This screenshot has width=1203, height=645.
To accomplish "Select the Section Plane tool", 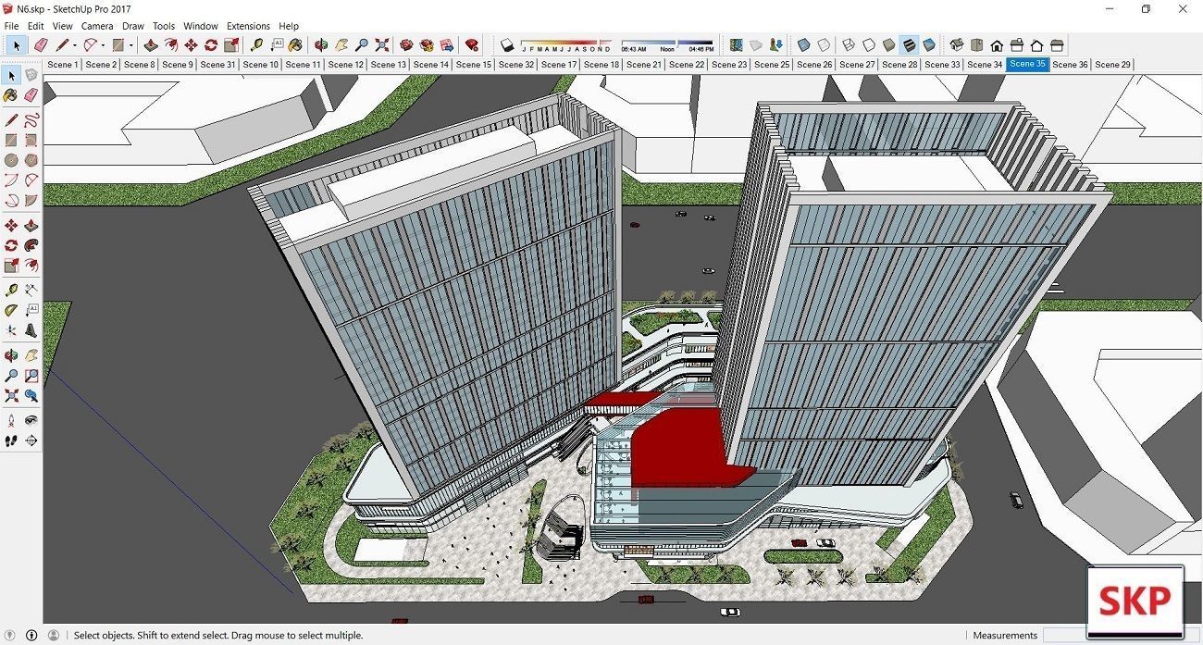I will (31, 441).
